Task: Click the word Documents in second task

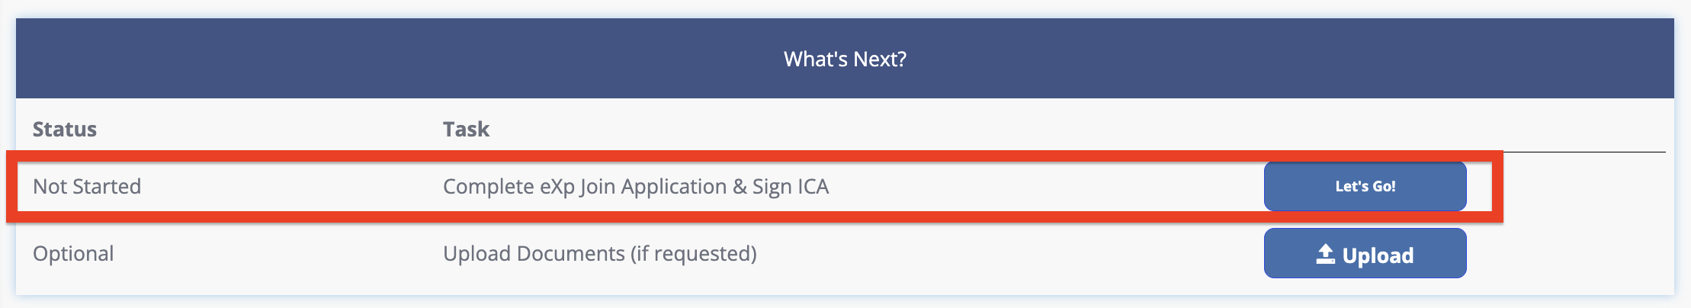Action: (570, 253)
